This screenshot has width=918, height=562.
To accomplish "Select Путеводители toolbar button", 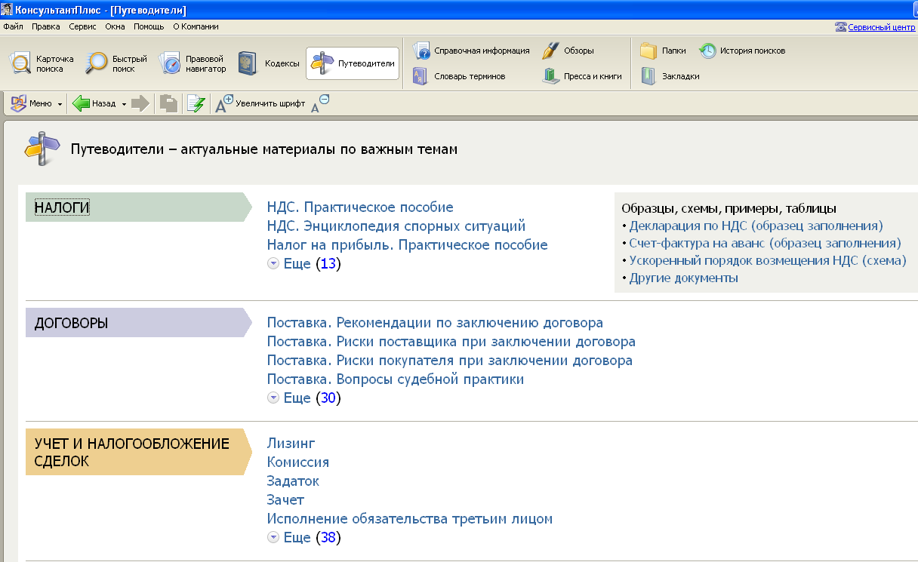I will click(353, 63).
